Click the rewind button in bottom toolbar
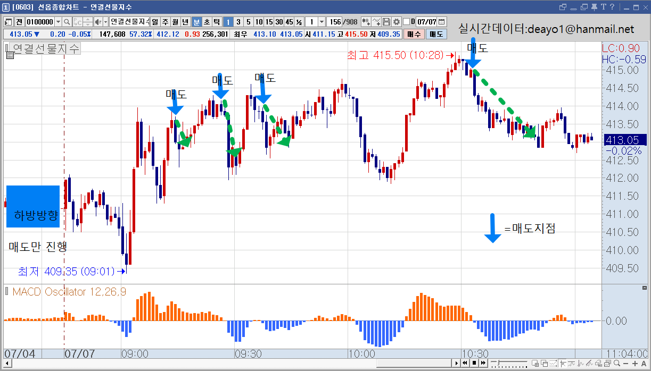The image size is (651, 371). (465, 363)
